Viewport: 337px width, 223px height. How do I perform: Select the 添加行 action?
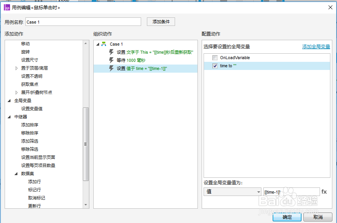[34, 182]
